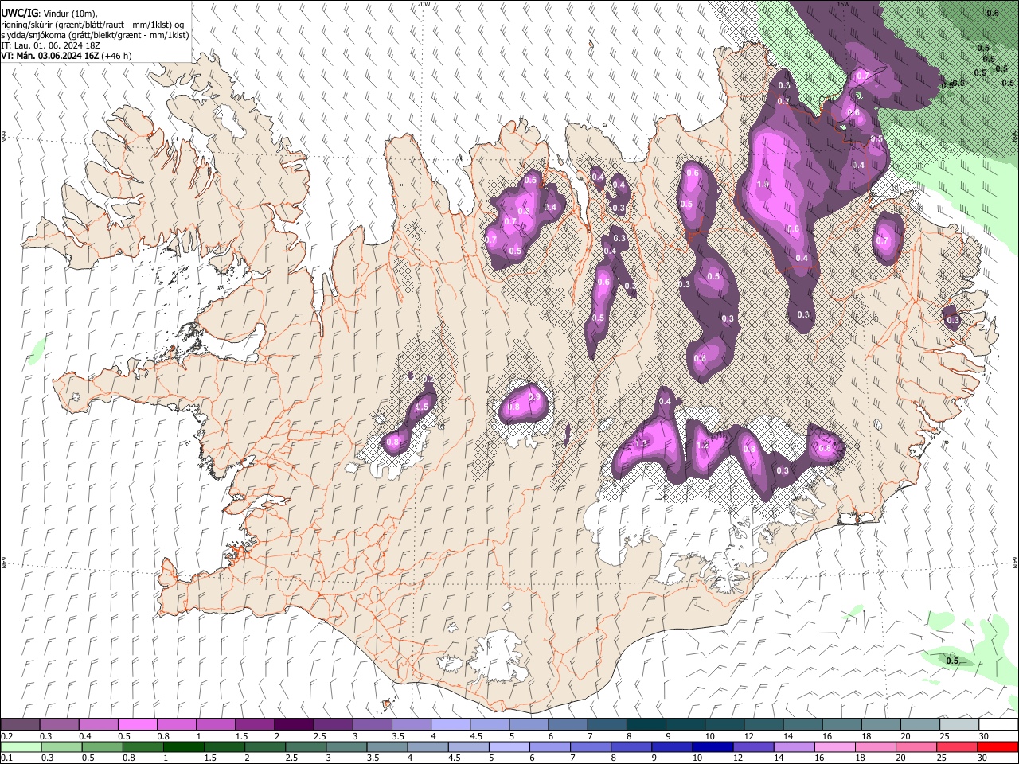Click the light gray 25–30 snow legend swatch
Image resolution: width=1019 pixels, height=764 pixels.
(959, 725)
